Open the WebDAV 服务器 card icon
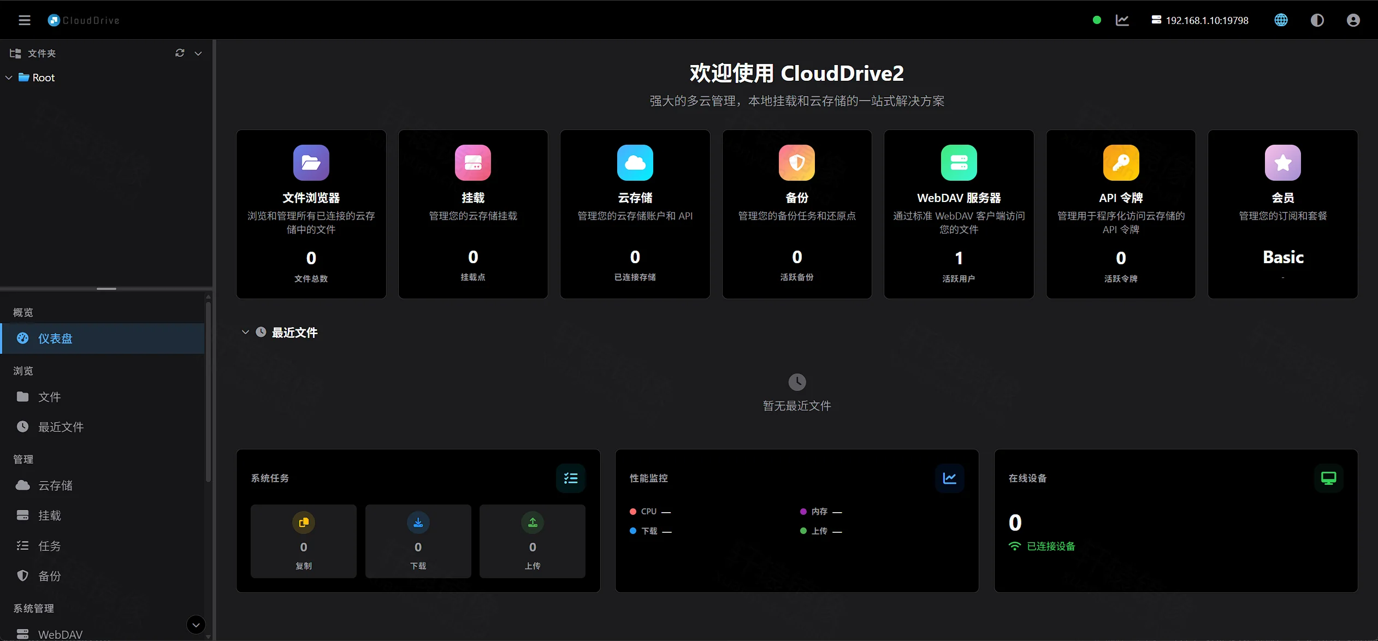This screenshot has width=1378, height=641. (x=959, y=163)
